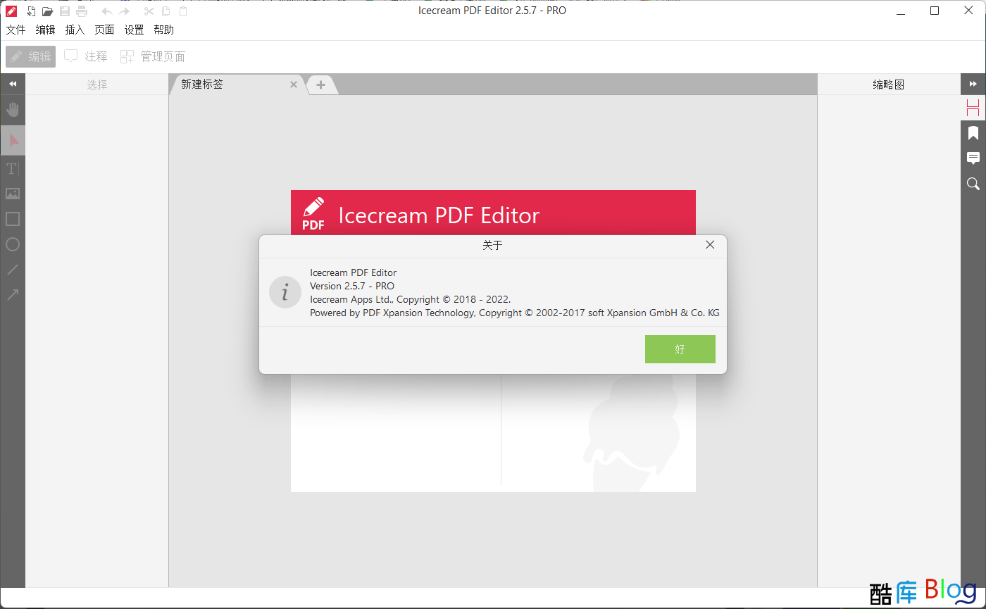Open the Bookmarks panel
986x609 pixels.
click(x=973, y=133)
